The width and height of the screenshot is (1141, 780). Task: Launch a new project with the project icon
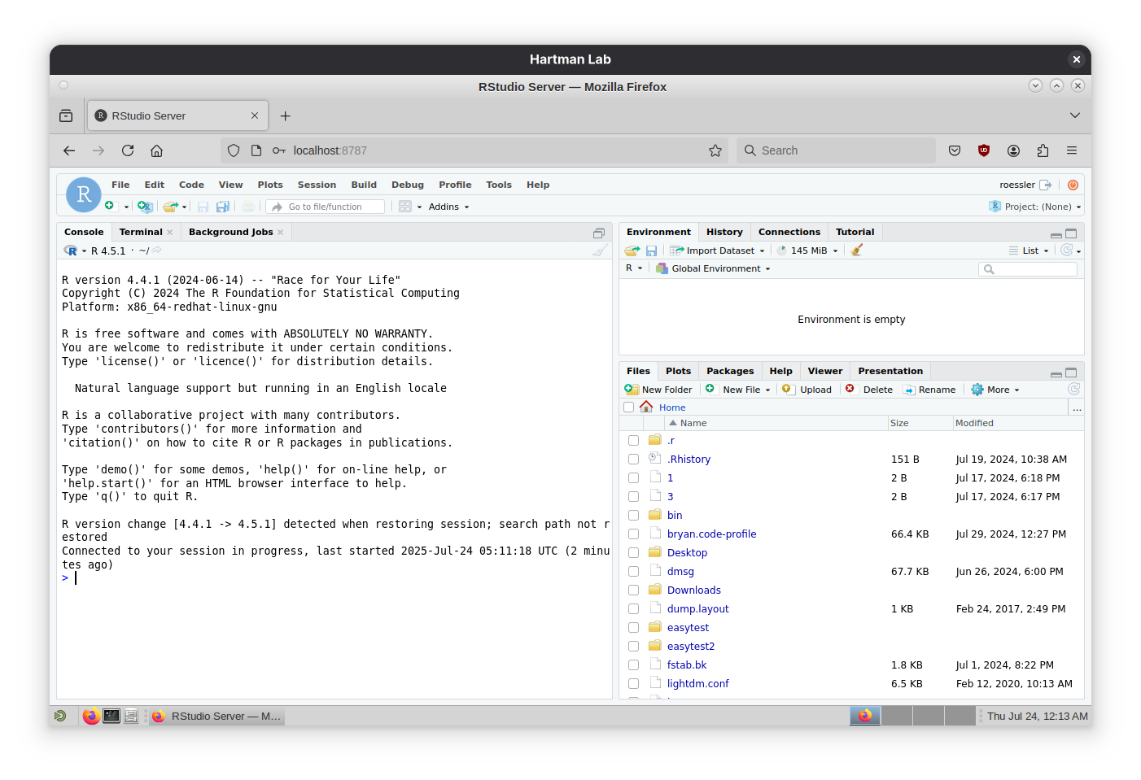click(145, 207)
